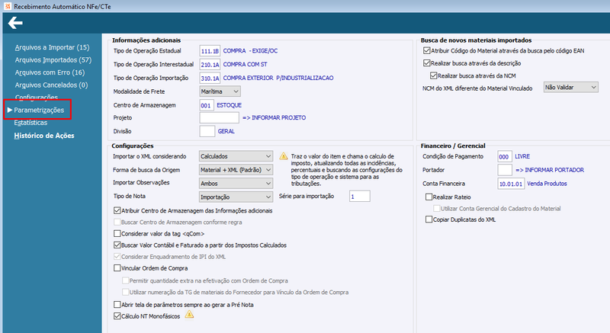
Task: Click Tipo de Operação Importação code field
Action: (x=210, y=78)
